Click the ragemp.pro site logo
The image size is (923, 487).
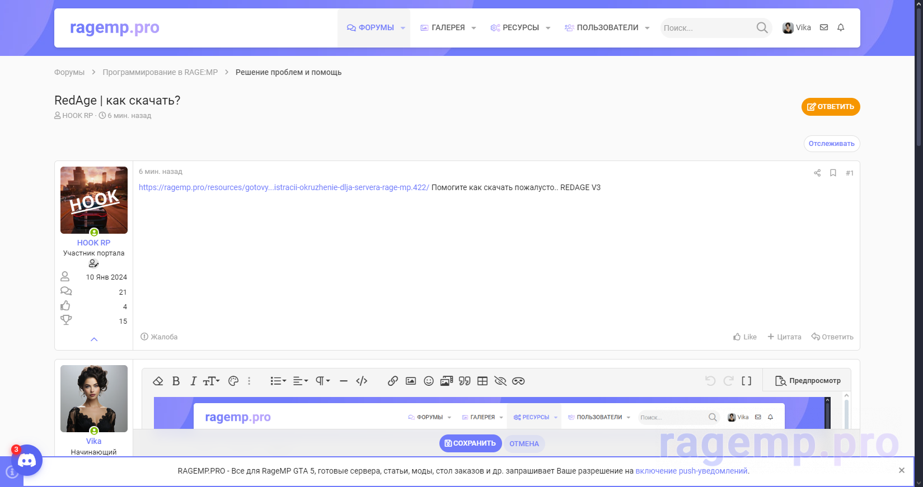115,27
